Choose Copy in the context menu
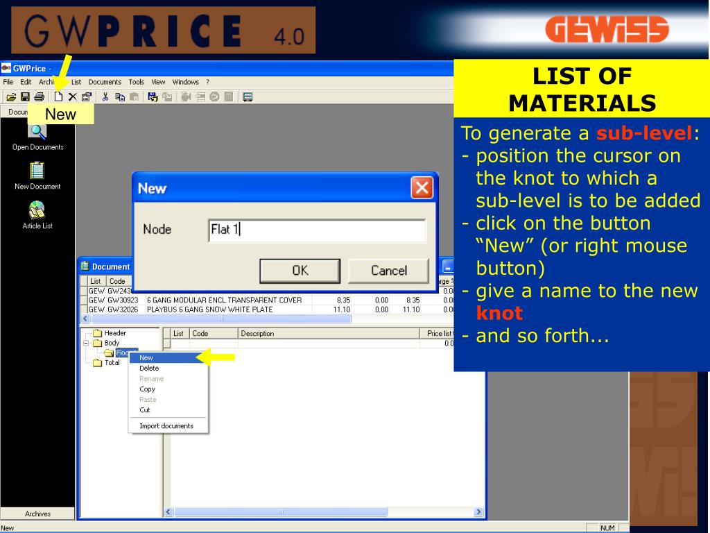The width and height of the screenshot is (710, 533). pos(168,389)
